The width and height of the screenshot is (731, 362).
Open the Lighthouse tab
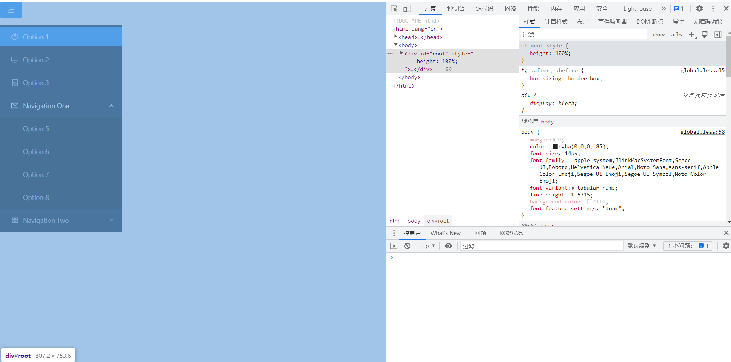(637, 8)
